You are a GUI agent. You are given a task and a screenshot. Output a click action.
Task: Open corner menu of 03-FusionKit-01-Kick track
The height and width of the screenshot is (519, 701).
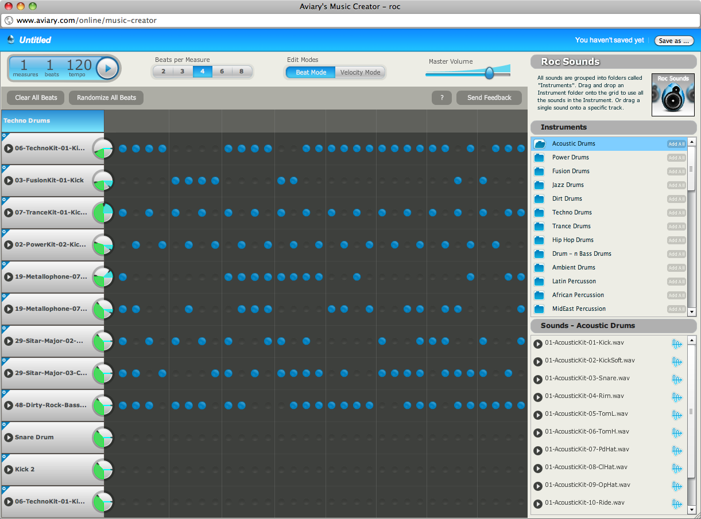[4, 168]
